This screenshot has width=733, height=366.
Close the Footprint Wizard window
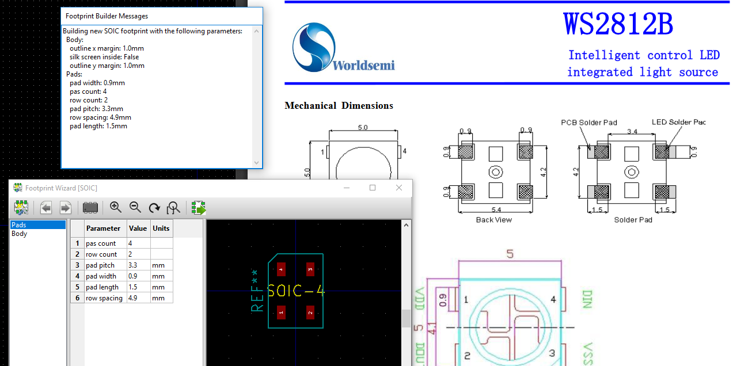pos(399,188)
